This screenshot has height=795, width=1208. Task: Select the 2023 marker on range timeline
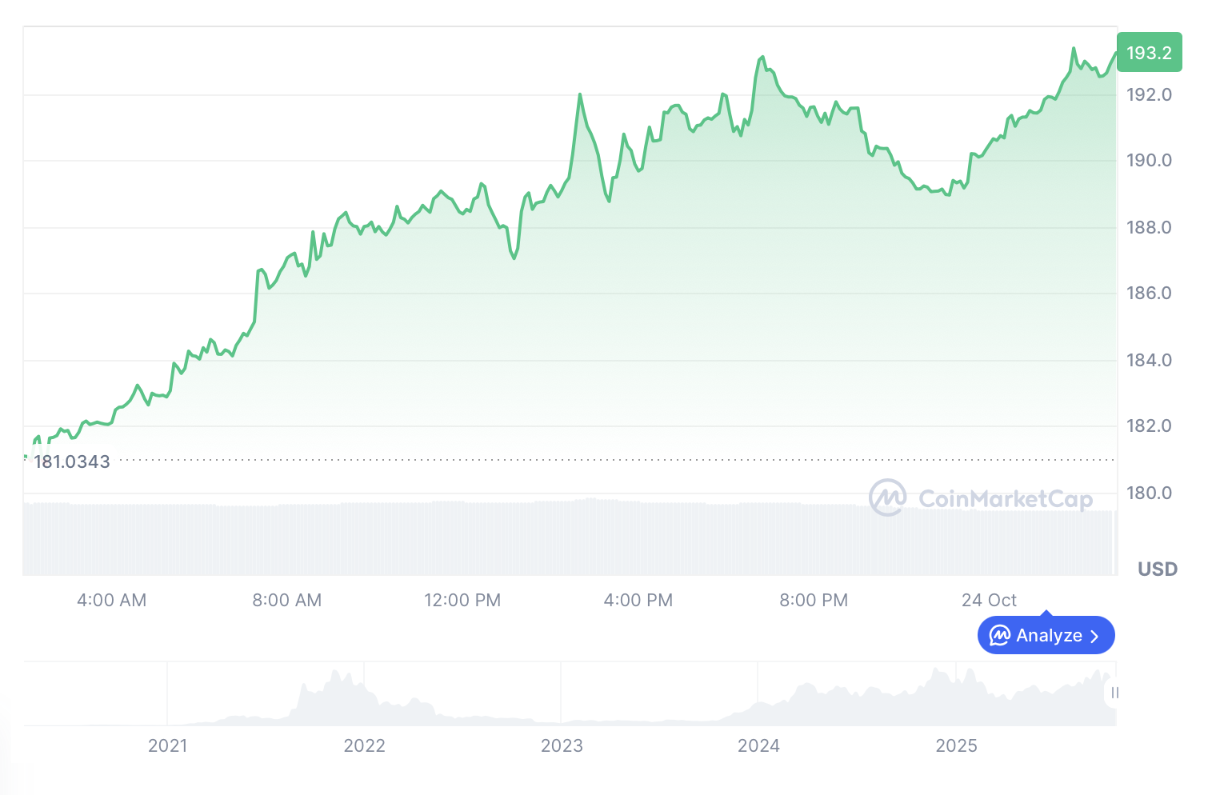coord(562,745)
